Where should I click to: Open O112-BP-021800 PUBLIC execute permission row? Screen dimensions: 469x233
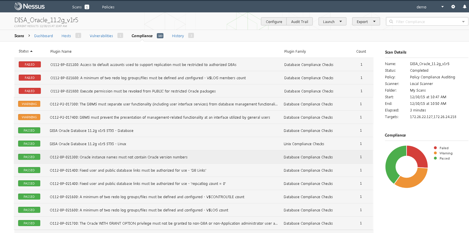(x=194, y=91)
